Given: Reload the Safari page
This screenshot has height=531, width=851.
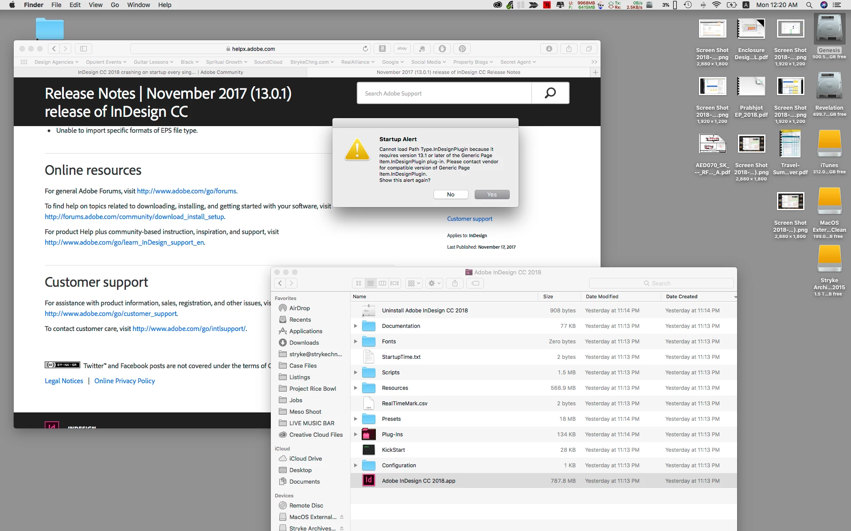Looking at the screenshot, I should tap(365, 49).
